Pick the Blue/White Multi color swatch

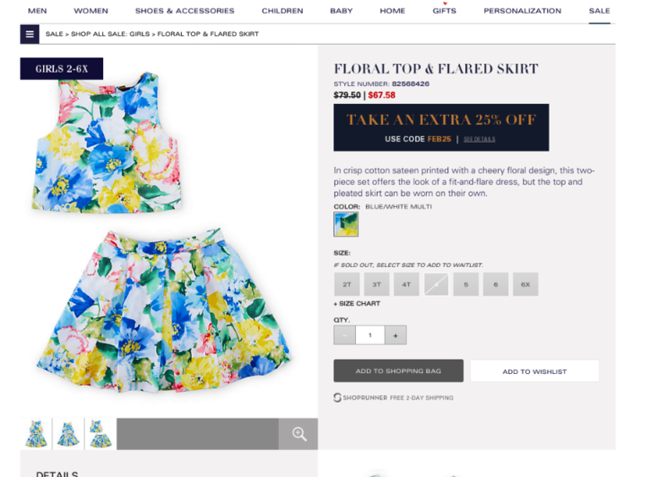point(346,225)
